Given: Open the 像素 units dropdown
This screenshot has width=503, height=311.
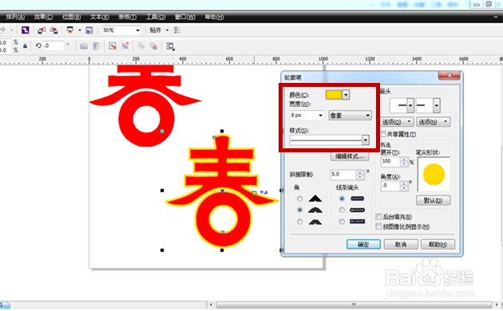Looking at the screenshot, I should click(x=350, y=116).
